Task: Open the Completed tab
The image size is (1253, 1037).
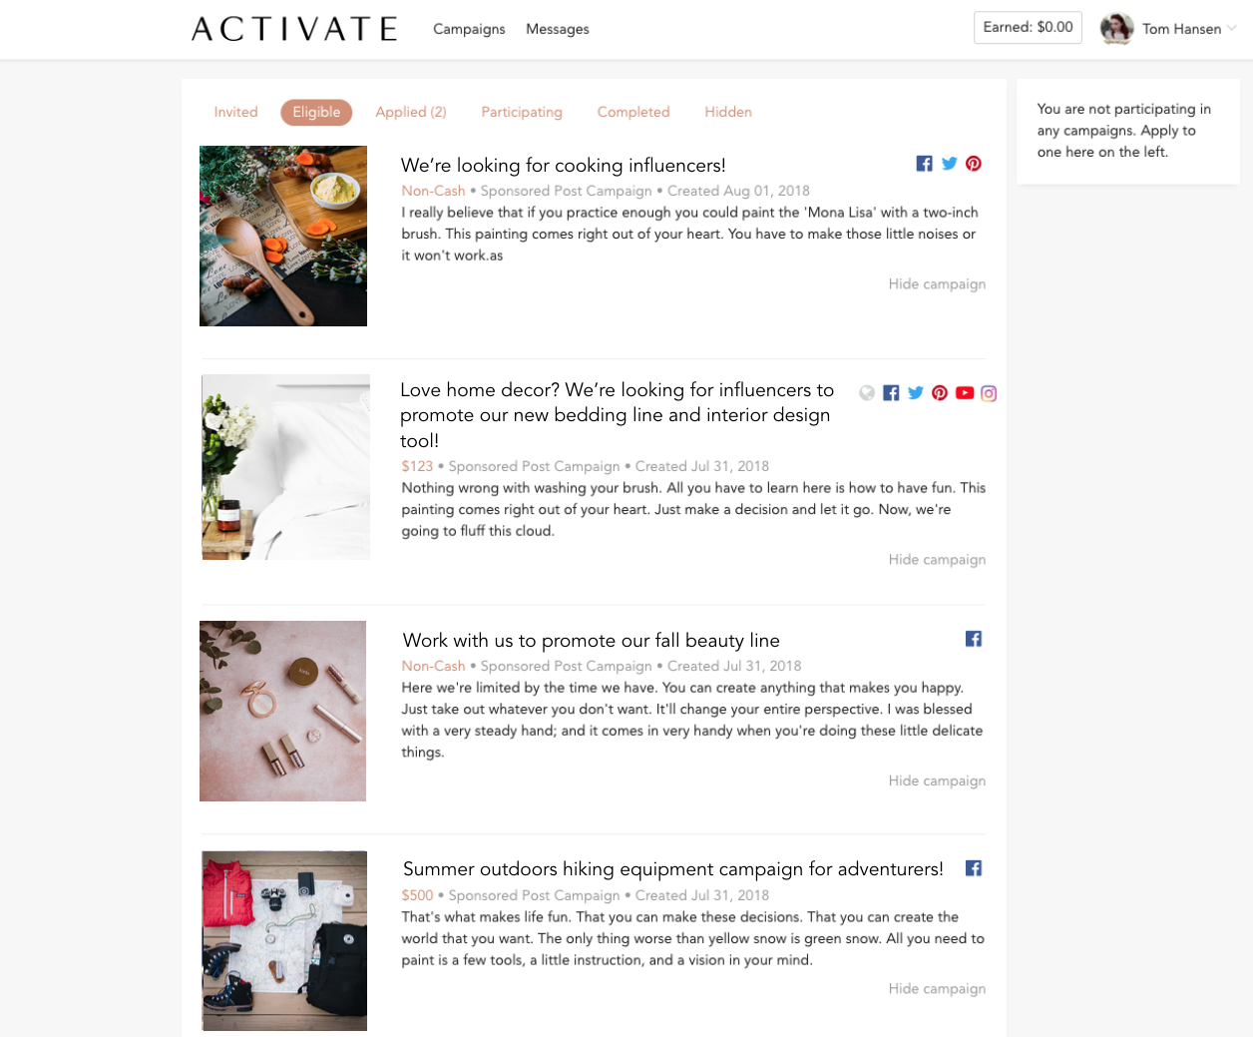Action: pos(633,112)
